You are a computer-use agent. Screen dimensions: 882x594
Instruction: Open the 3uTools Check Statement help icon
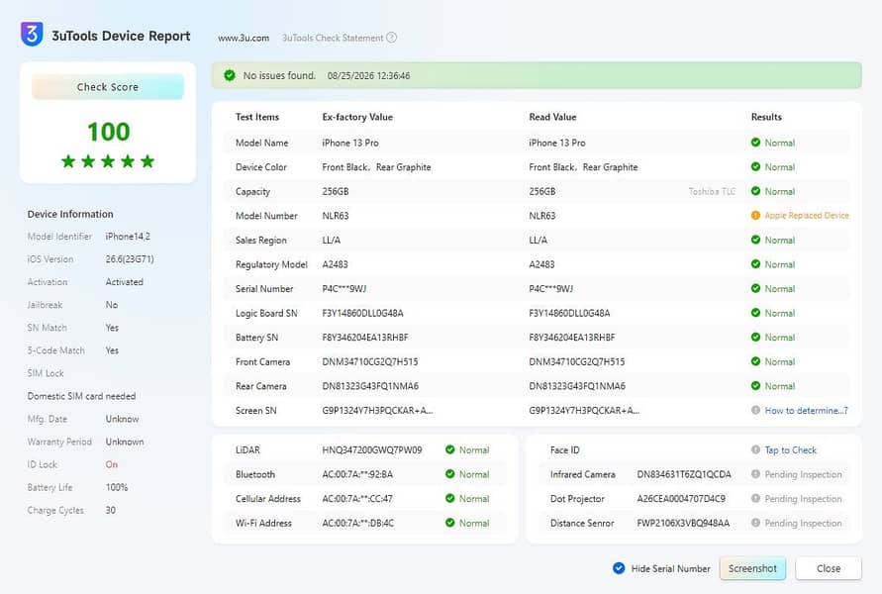(391, 38)
